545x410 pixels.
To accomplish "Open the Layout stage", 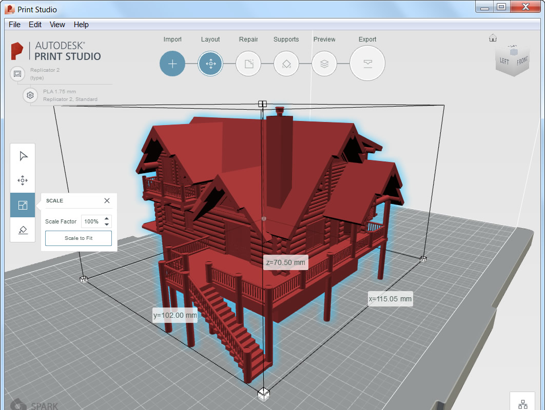I will click(210, 64).
